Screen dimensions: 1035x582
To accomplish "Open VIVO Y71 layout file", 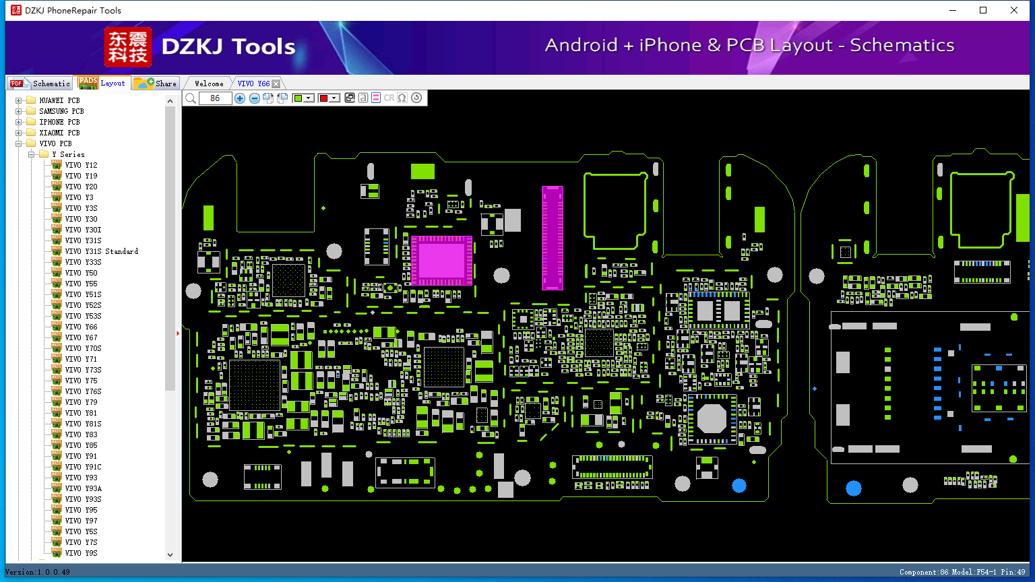I will 81,359.
